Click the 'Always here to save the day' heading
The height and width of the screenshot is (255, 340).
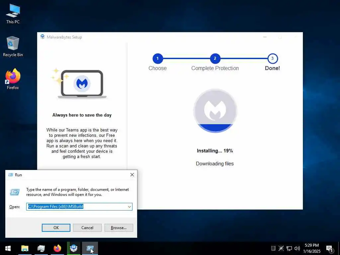[82, 115]
